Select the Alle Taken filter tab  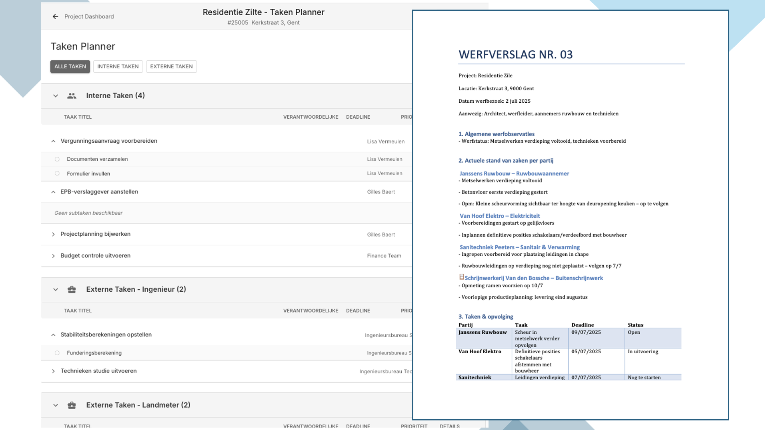70,66
